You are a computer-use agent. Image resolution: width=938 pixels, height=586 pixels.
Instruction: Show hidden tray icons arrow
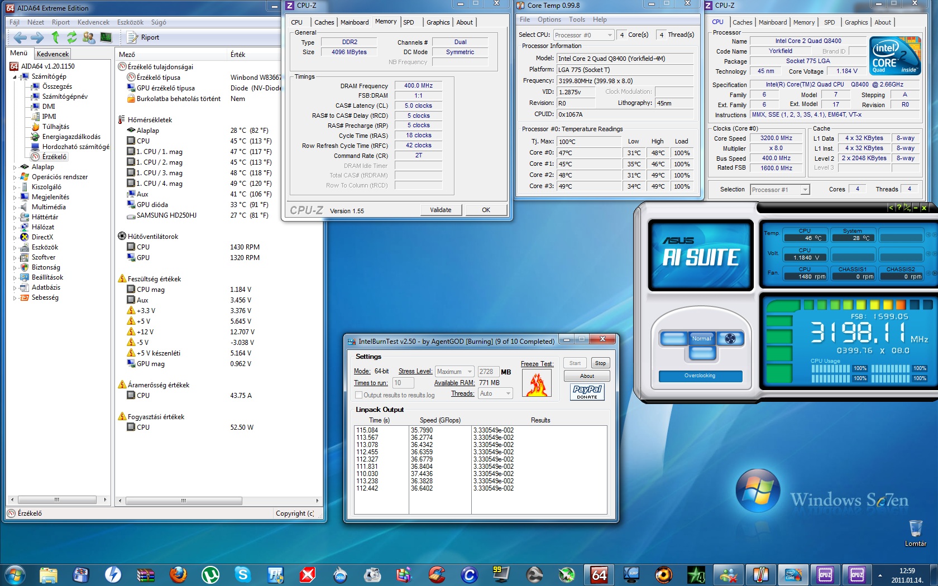click(880, 575)
